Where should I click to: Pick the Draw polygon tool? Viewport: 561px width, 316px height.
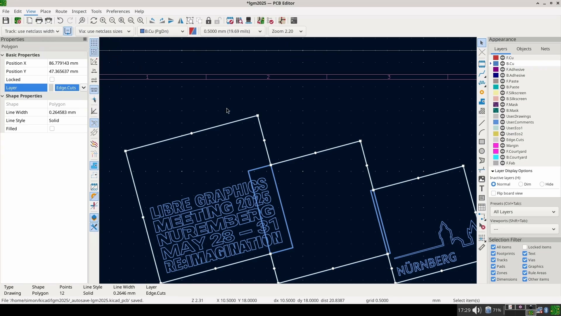click(x=482, y=160)
